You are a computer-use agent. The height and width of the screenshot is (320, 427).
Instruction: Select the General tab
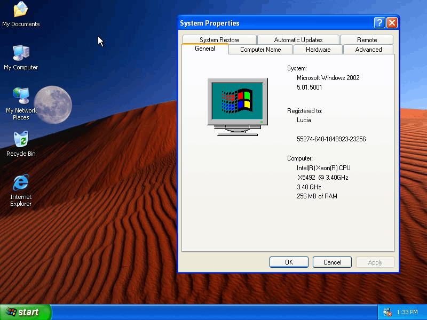205,49
